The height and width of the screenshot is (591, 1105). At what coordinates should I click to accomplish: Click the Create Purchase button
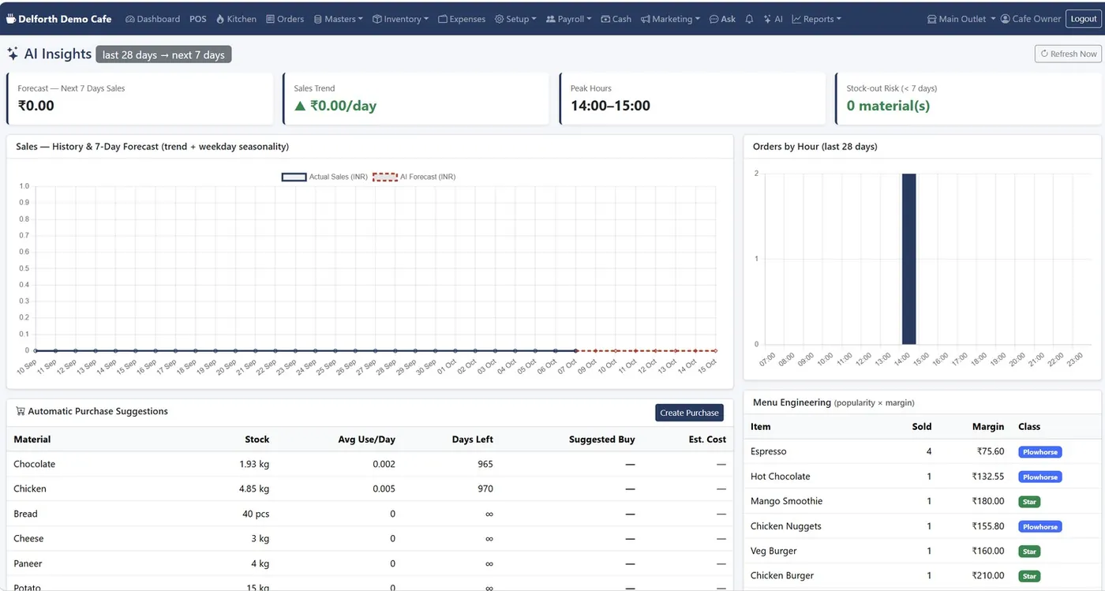689,413
